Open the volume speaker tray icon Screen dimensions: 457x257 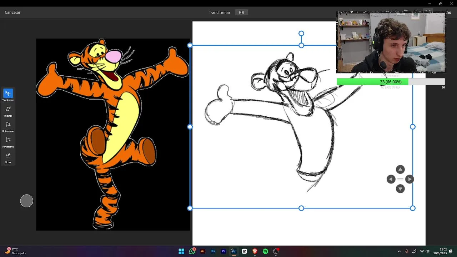[x=427, y=251]
